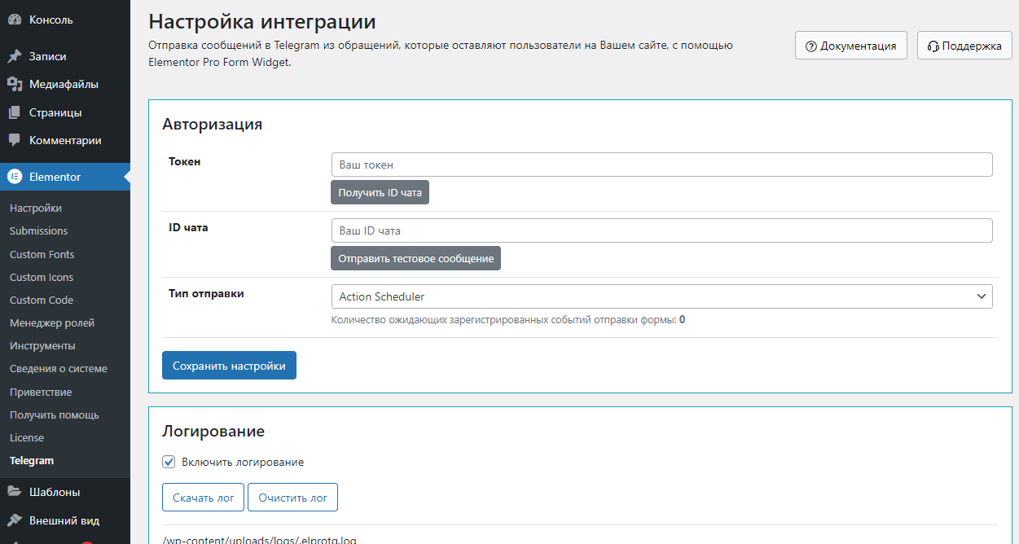Open Консоль menu item
The height and width of the screenshot is (544, 1019).
tap(65, 20)
